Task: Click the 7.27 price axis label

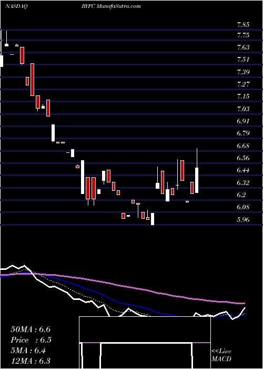Action: pos(243,84)
